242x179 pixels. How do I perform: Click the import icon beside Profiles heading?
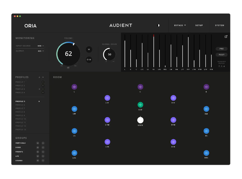pos(39,77)
